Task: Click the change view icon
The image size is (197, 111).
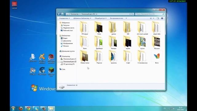Action: tap(151, 18)
